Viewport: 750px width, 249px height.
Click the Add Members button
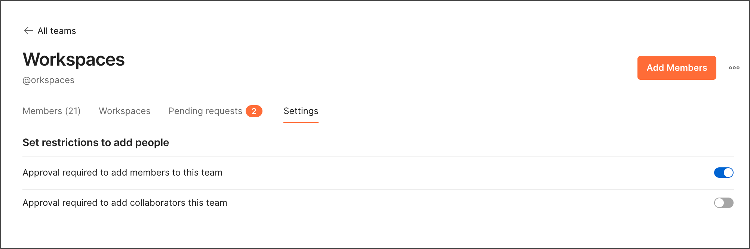676,67
